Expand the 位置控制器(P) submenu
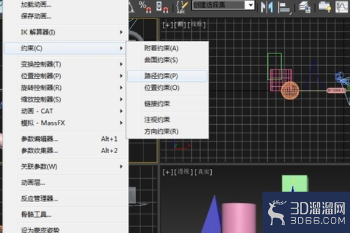Viewport: 350px width, 233px height. click(65, 76)
